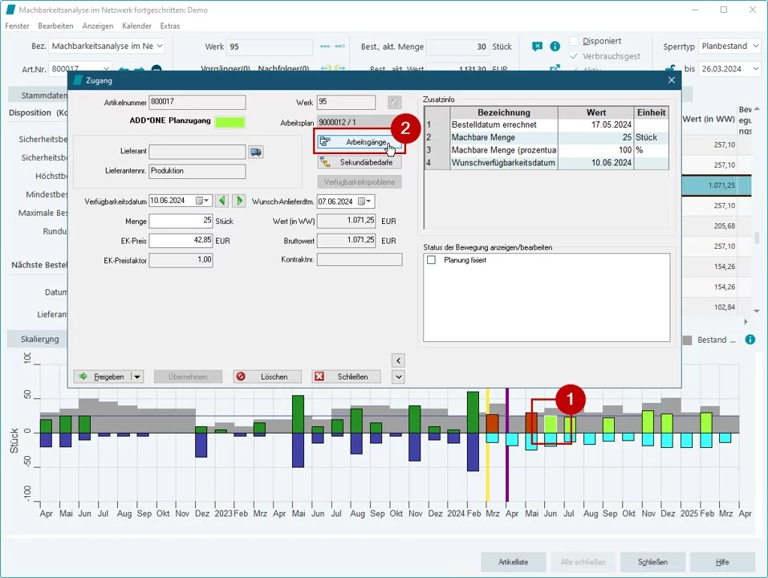The image size is (768, 578).
Task: Click the Lieferantennr. Produktion field
Action: pos(197,171)
